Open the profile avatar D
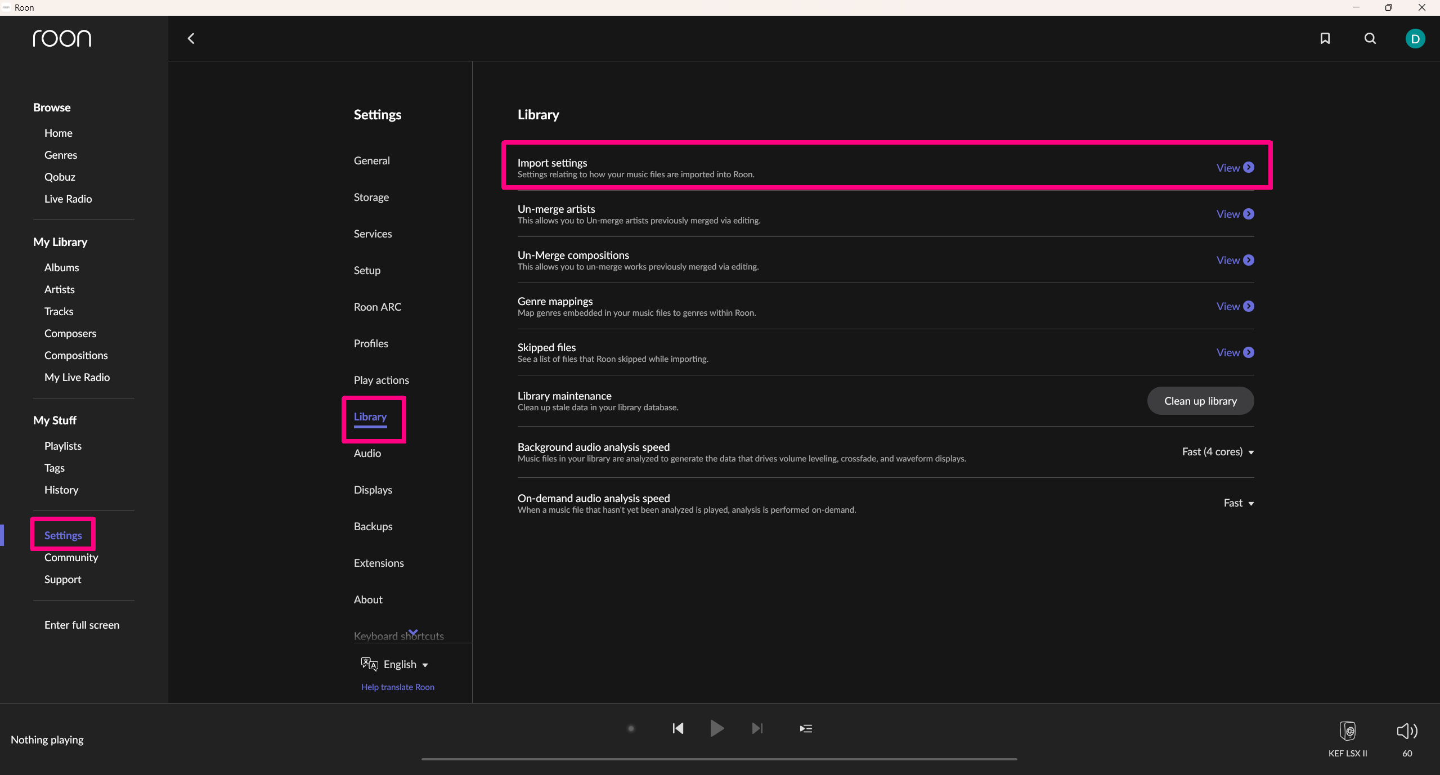The height and width of the screenshot is (775, 1440). [x=1415, y=38]
